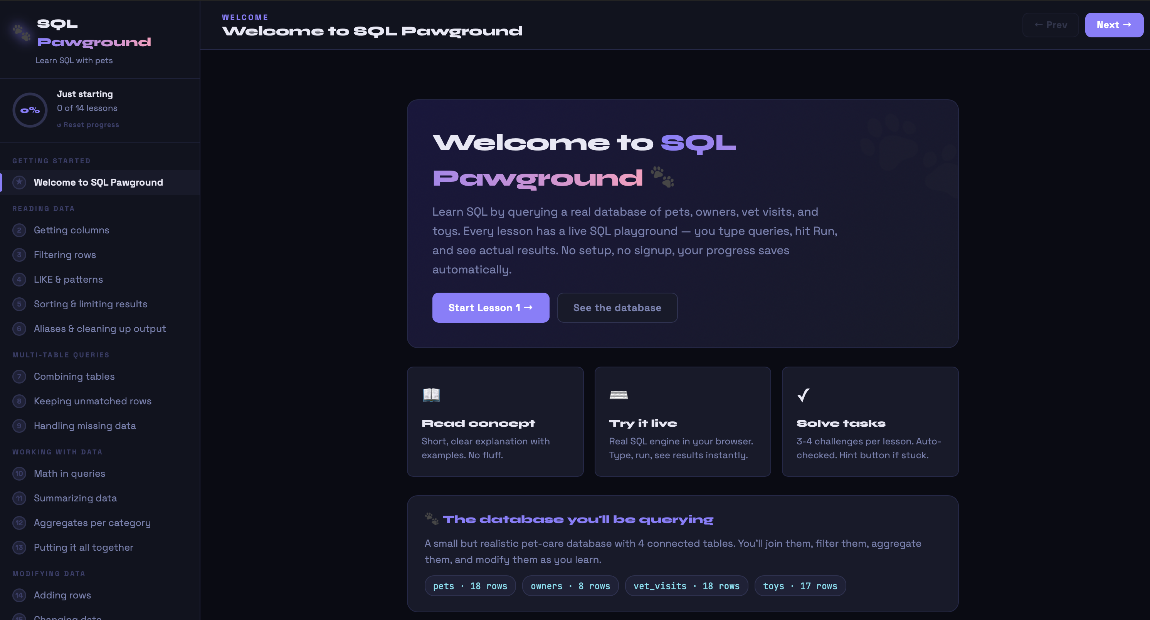Open lesson 5 Sorting & limiting results

(100, 304)
